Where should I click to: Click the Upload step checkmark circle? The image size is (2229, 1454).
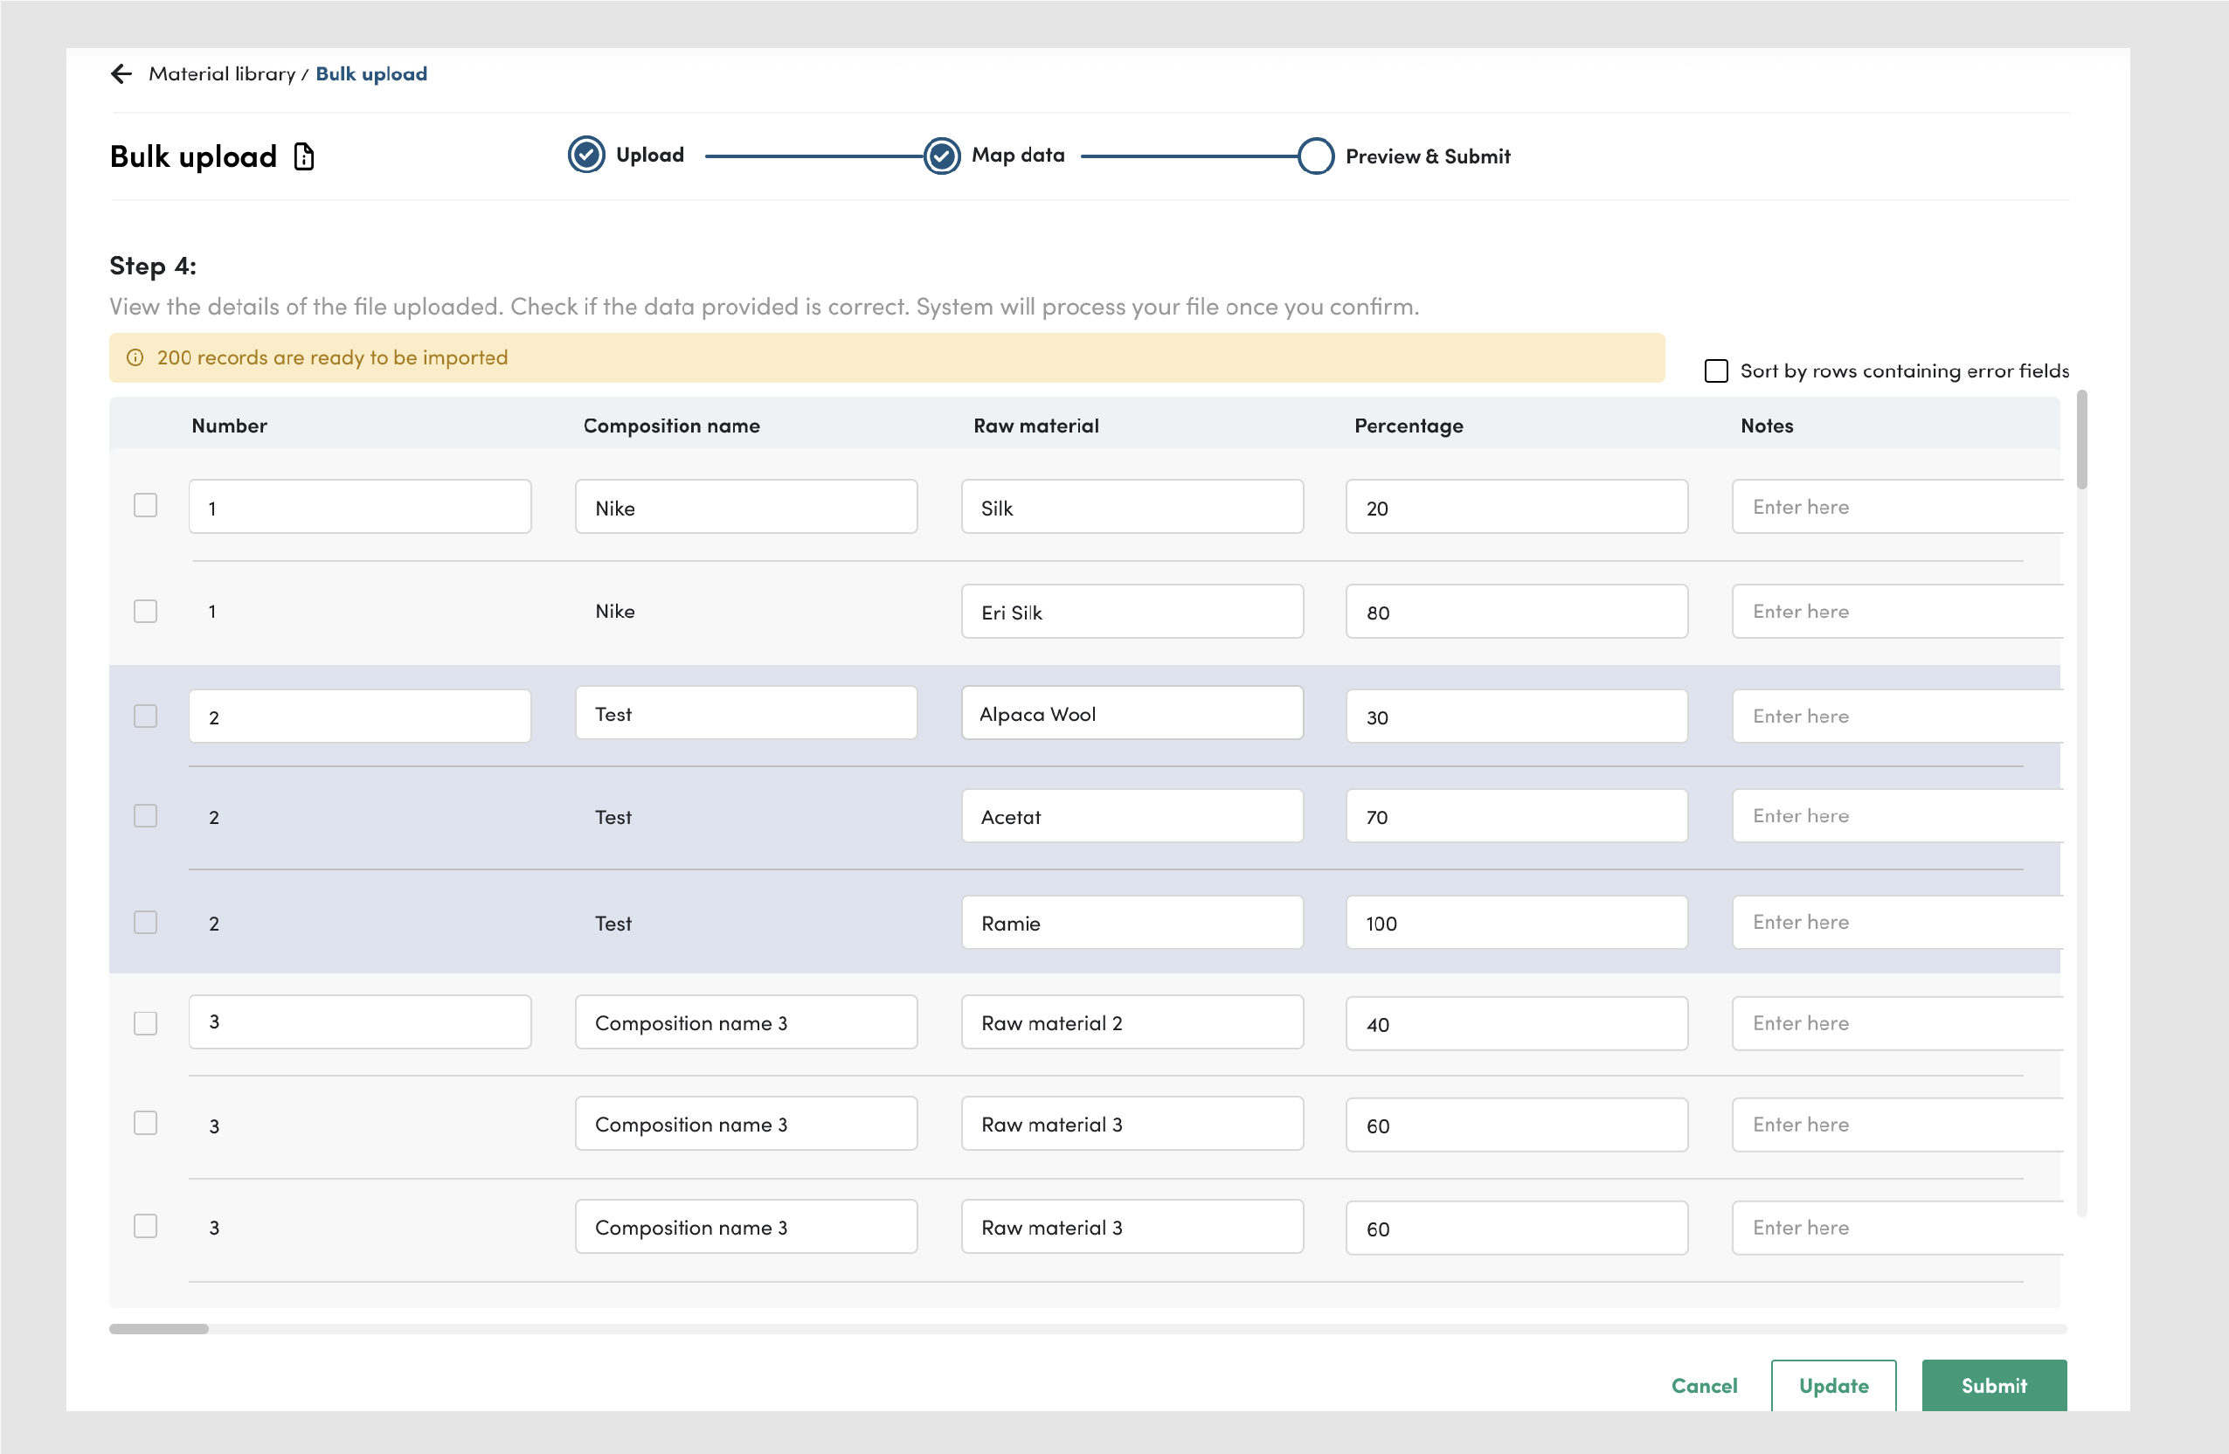pyautogui.click(x=586, y=156)
